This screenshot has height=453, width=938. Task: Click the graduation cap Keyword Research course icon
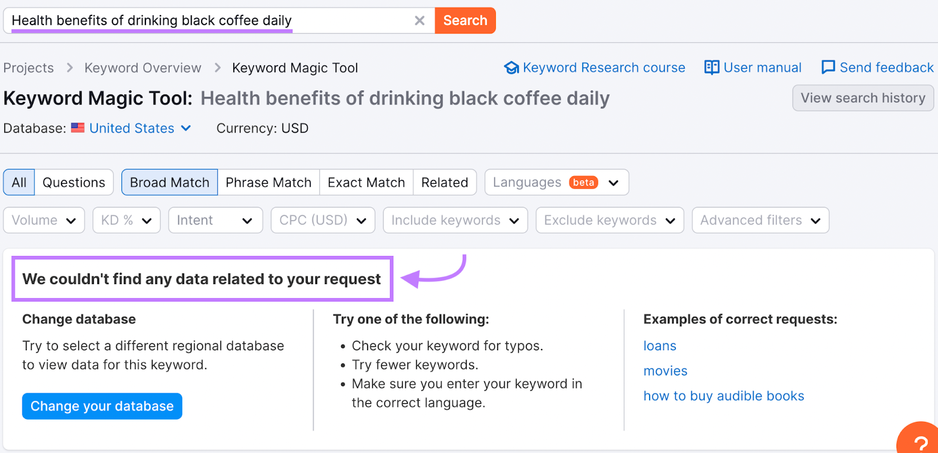[511, 68]
